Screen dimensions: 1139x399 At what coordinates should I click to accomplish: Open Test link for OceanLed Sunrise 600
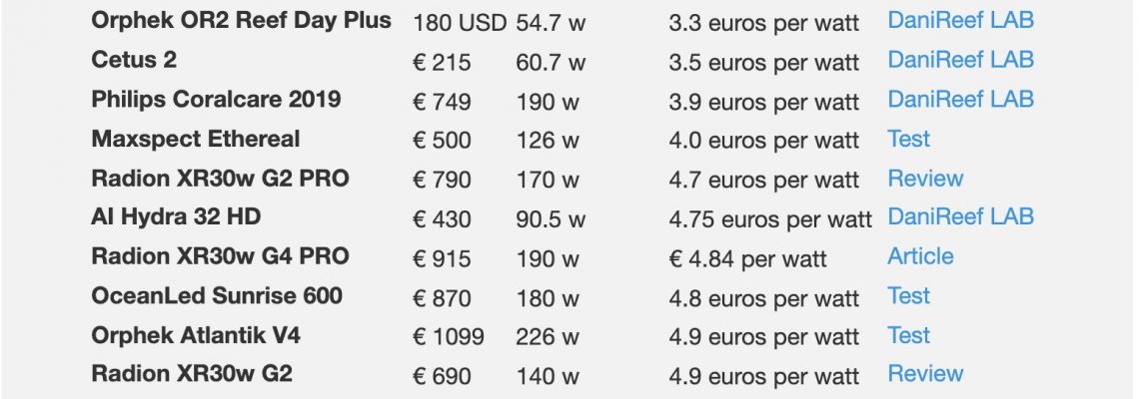[909, 295]
